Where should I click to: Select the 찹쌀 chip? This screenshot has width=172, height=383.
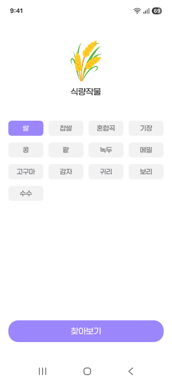[x=66, y=128]
